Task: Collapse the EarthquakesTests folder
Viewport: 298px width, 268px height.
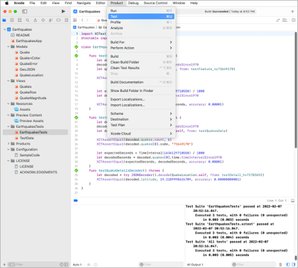Action: click(x=8, y=127)
